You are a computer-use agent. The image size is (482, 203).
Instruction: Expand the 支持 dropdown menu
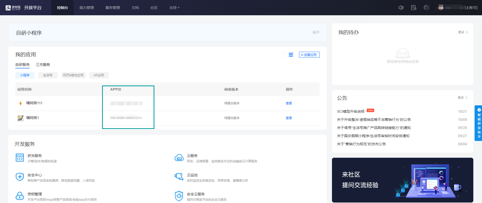[x=175, y=8]
